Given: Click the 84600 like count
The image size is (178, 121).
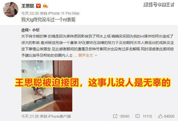Looking at the screenshot, I should 169,116.
